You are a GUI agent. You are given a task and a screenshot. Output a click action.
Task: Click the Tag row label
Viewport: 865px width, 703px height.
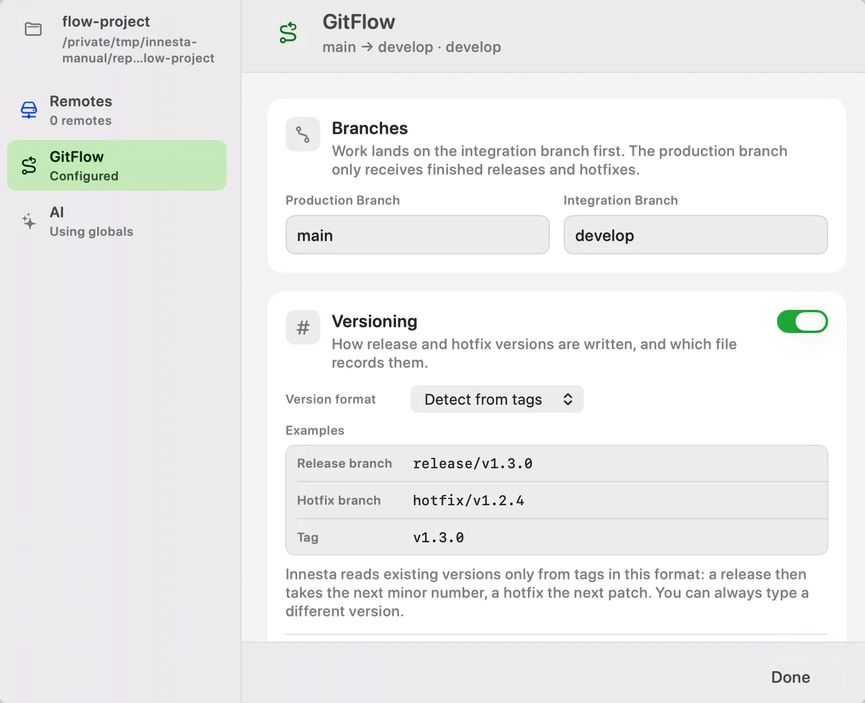308,538
